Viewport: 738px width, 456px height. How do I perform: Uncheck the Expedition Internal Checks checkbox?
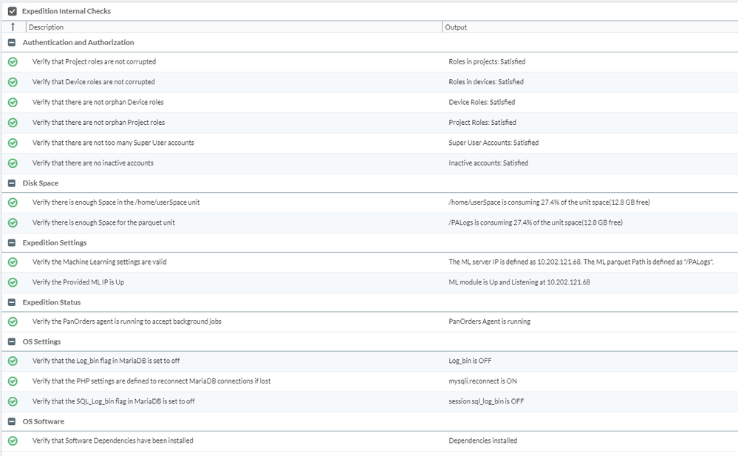point(12,12)
